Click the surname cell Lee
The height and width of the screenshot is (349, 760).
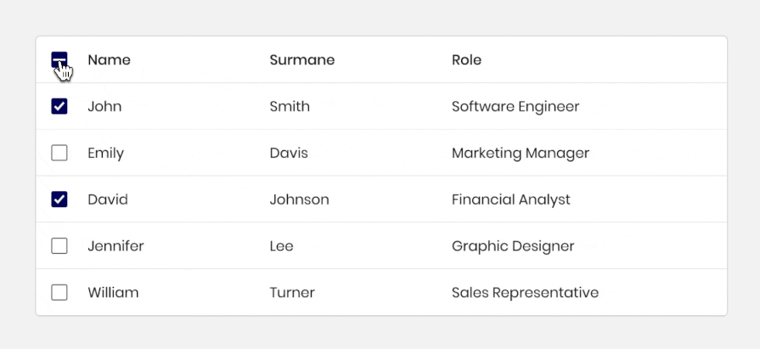281,245
